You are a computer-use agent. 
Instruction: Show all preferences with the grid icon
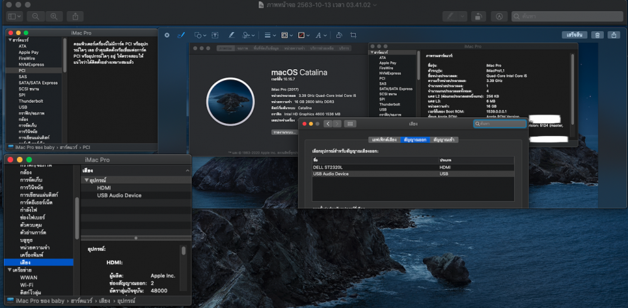coord(350,124)
